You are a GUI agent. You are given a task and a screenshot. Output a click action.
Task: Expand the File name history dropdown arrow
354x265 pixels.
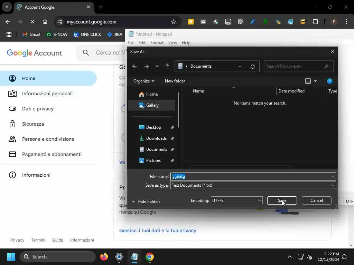(x=333, y=176)
